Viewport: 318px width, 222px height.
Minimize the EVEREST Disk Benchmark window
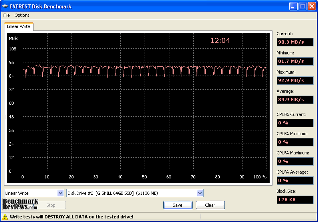pos(293,6)
